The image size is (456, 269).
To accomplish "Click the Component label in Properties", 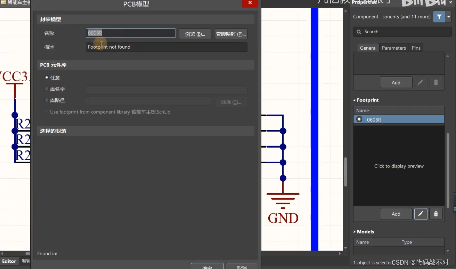I will pyautogui.click(x=366, y=17).
